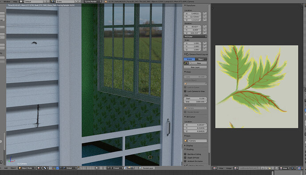Open the Default screen layout selector

[x=34, y=1]
